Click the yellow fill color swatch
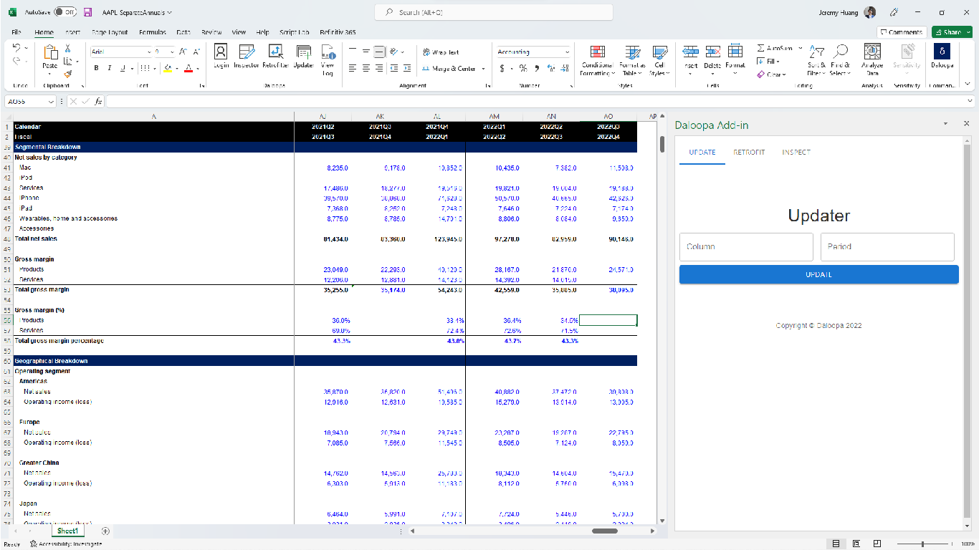Image resolution: width=979 pixels, height=550 pixels. pyautogui.click(x=168, y=68)
